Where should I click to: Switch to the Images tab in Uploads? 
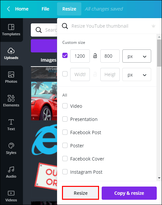[x=49, y=60]
